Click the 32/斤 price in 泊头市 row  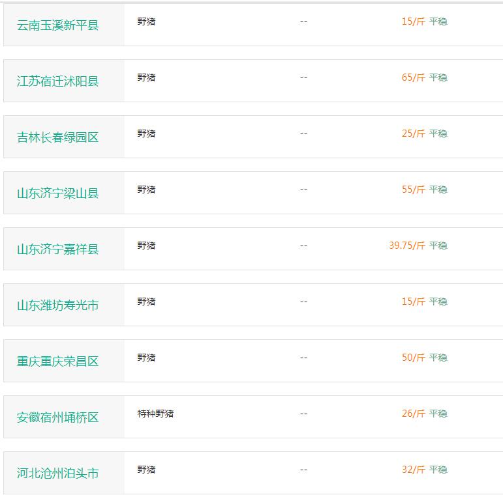pos(414,470)
